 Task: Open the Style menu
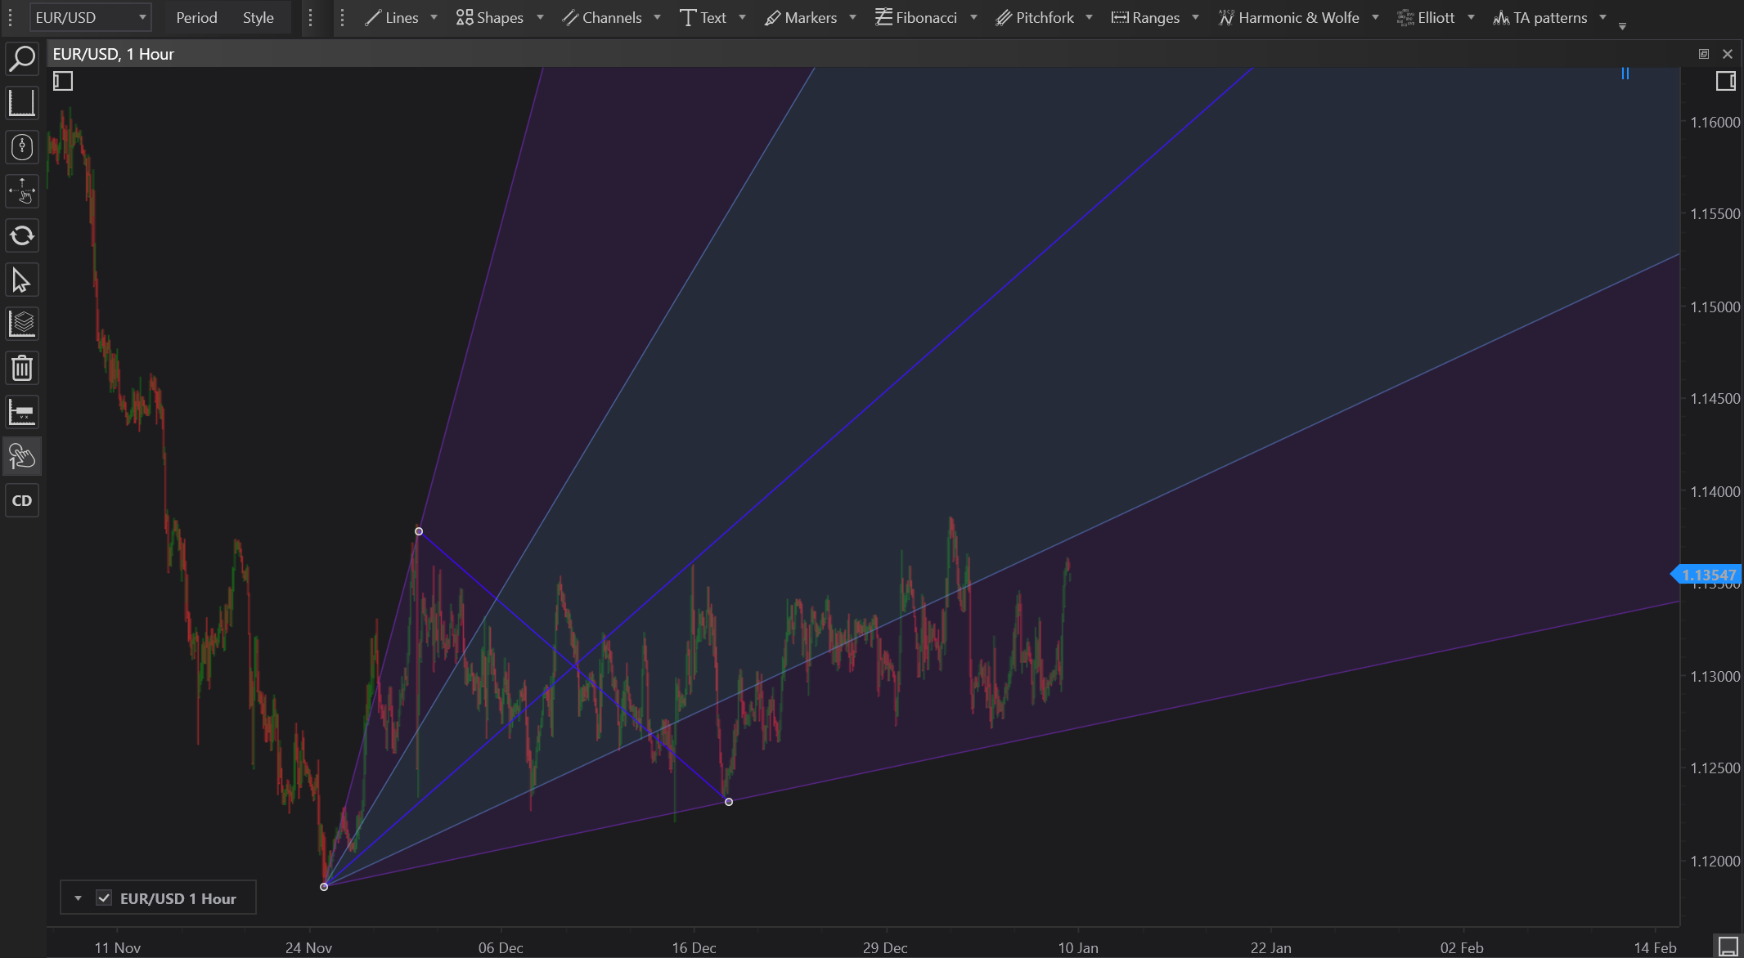(x=258, y=17)
